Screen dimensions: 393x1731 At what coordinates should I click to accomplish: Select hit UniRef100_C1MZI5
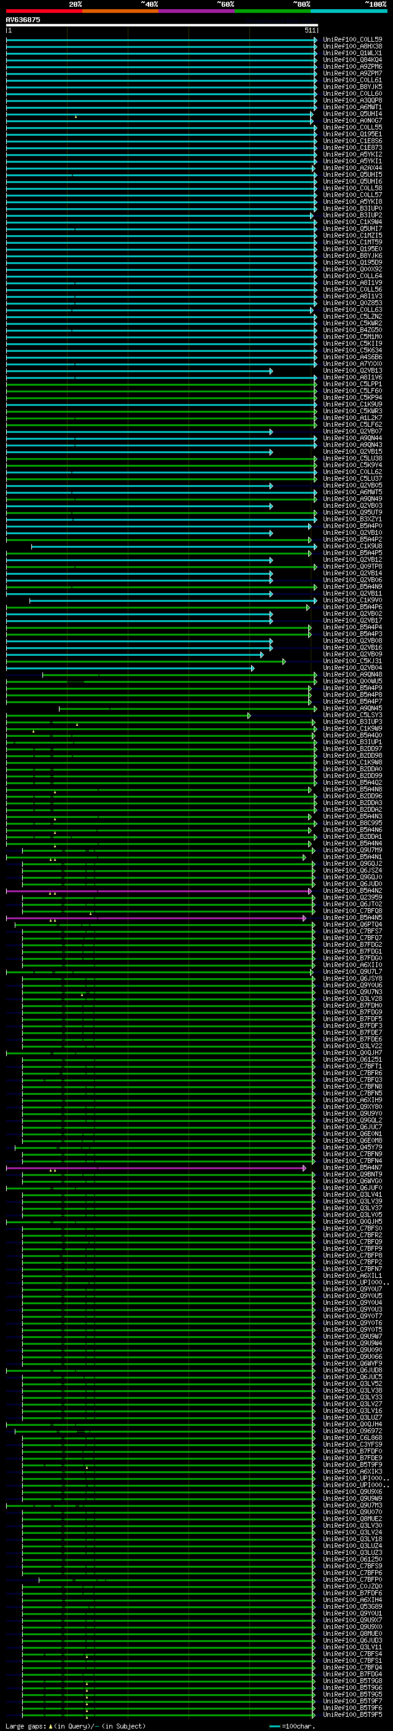[352, 236]
